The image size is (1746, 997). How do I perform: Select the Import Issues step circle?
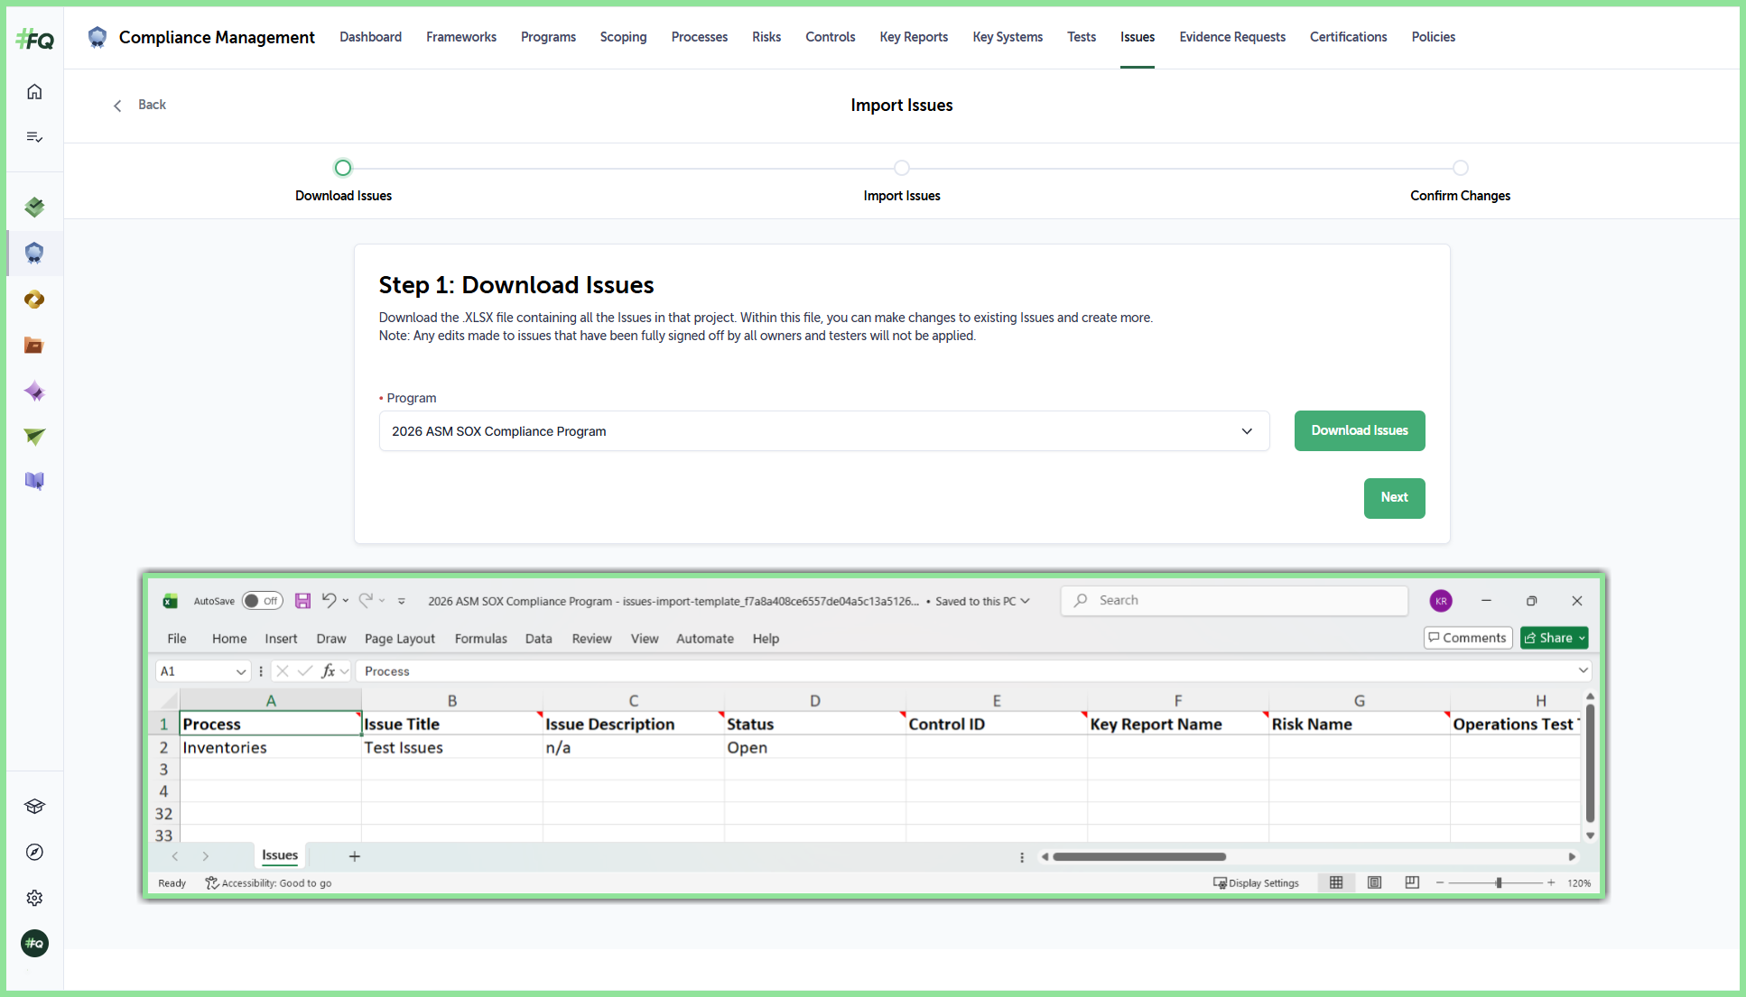902,168
